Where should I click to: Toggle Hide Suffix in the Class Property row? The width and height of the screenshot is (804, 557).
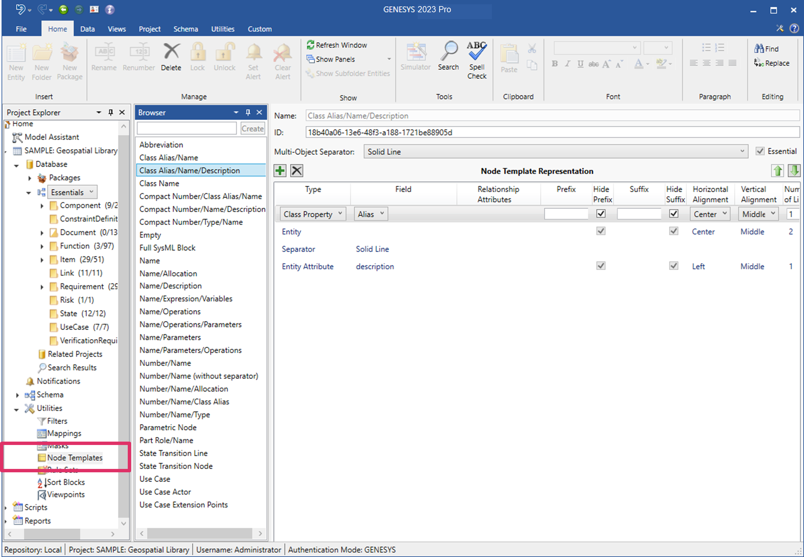coord(674,214)
